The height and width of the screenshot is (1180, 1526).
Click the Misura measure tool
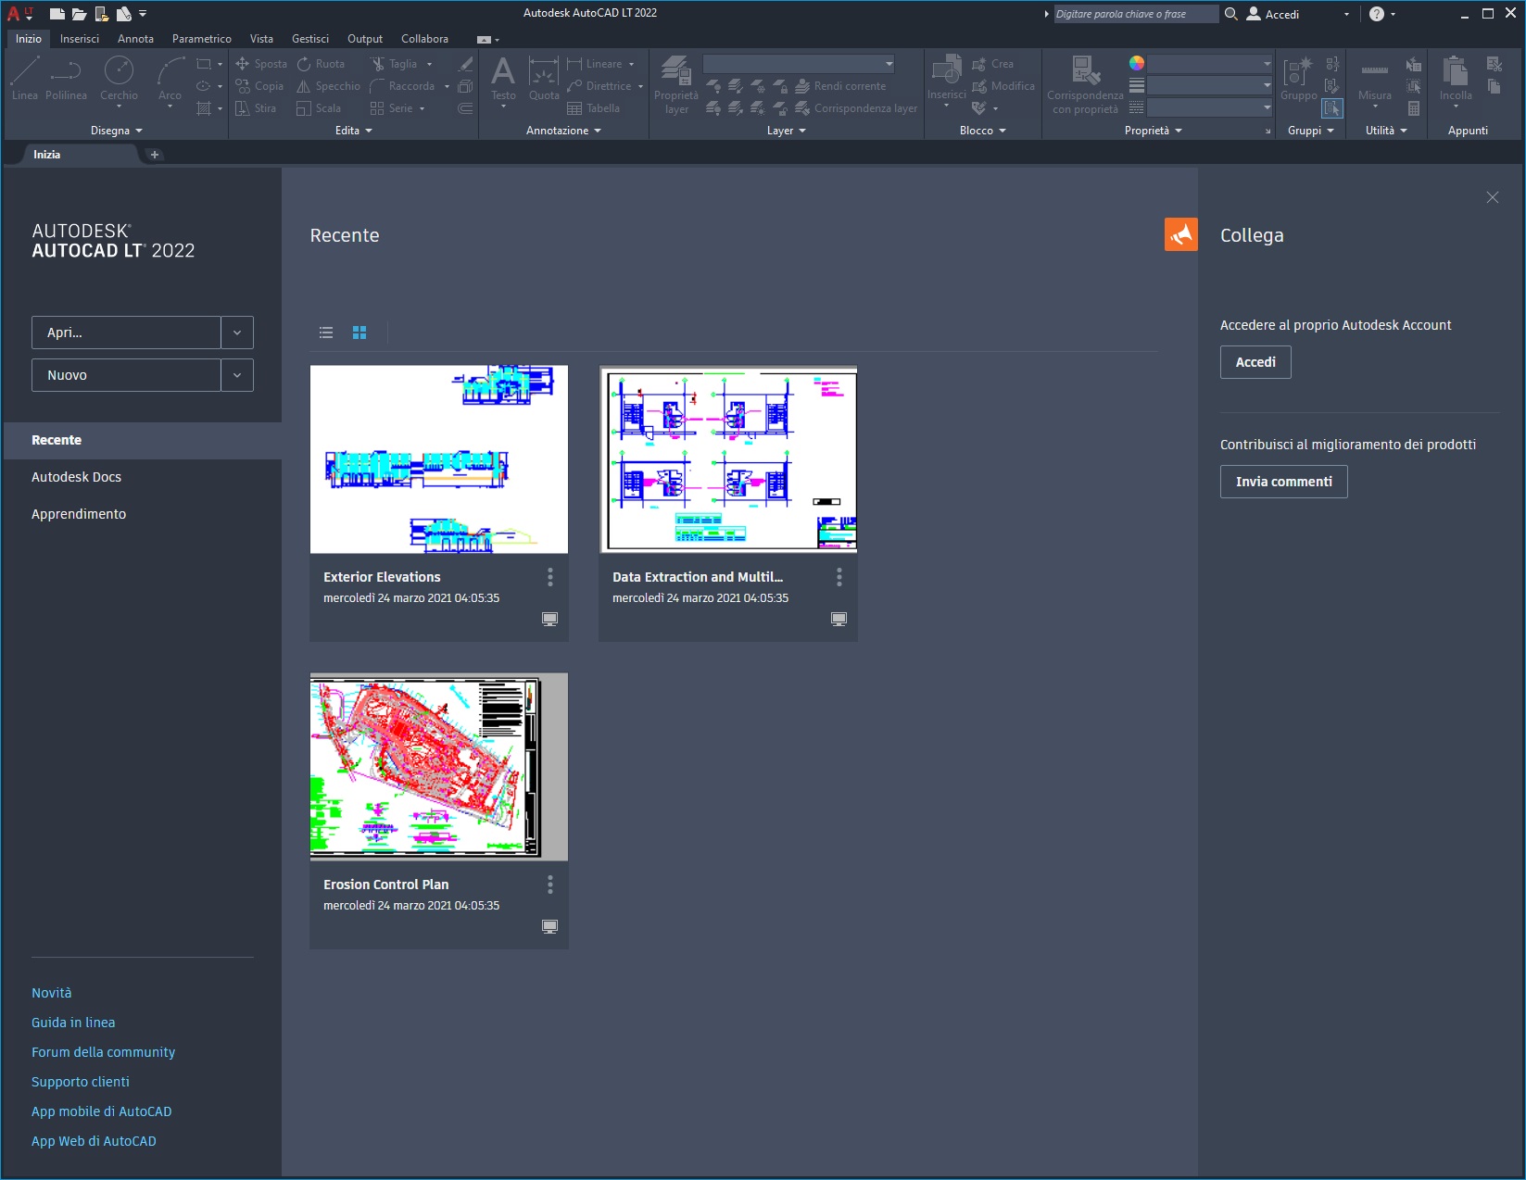(x=1374, y=80)
